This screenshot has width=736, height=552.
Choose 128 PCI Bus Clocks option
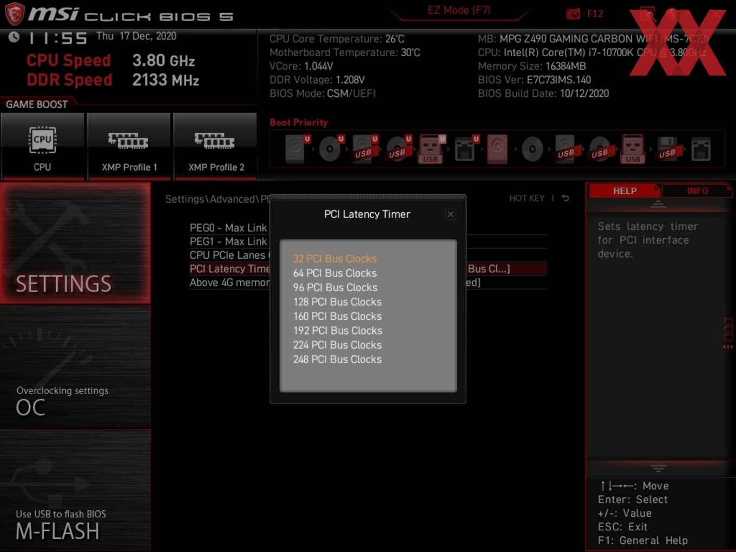[337, 302]
